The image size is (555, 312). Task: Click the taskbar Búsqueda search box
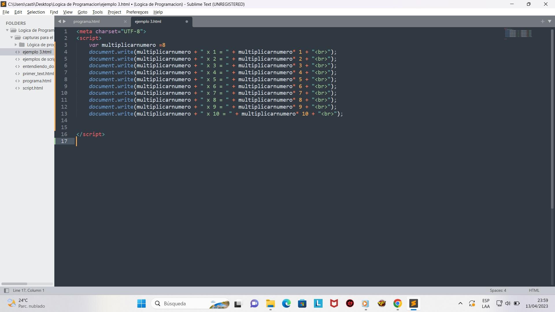point(190,304)
